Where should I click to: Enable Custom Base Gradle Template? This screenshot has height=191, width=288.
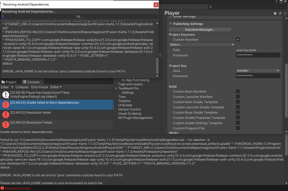pyautogui.click(x=238, y=112)
